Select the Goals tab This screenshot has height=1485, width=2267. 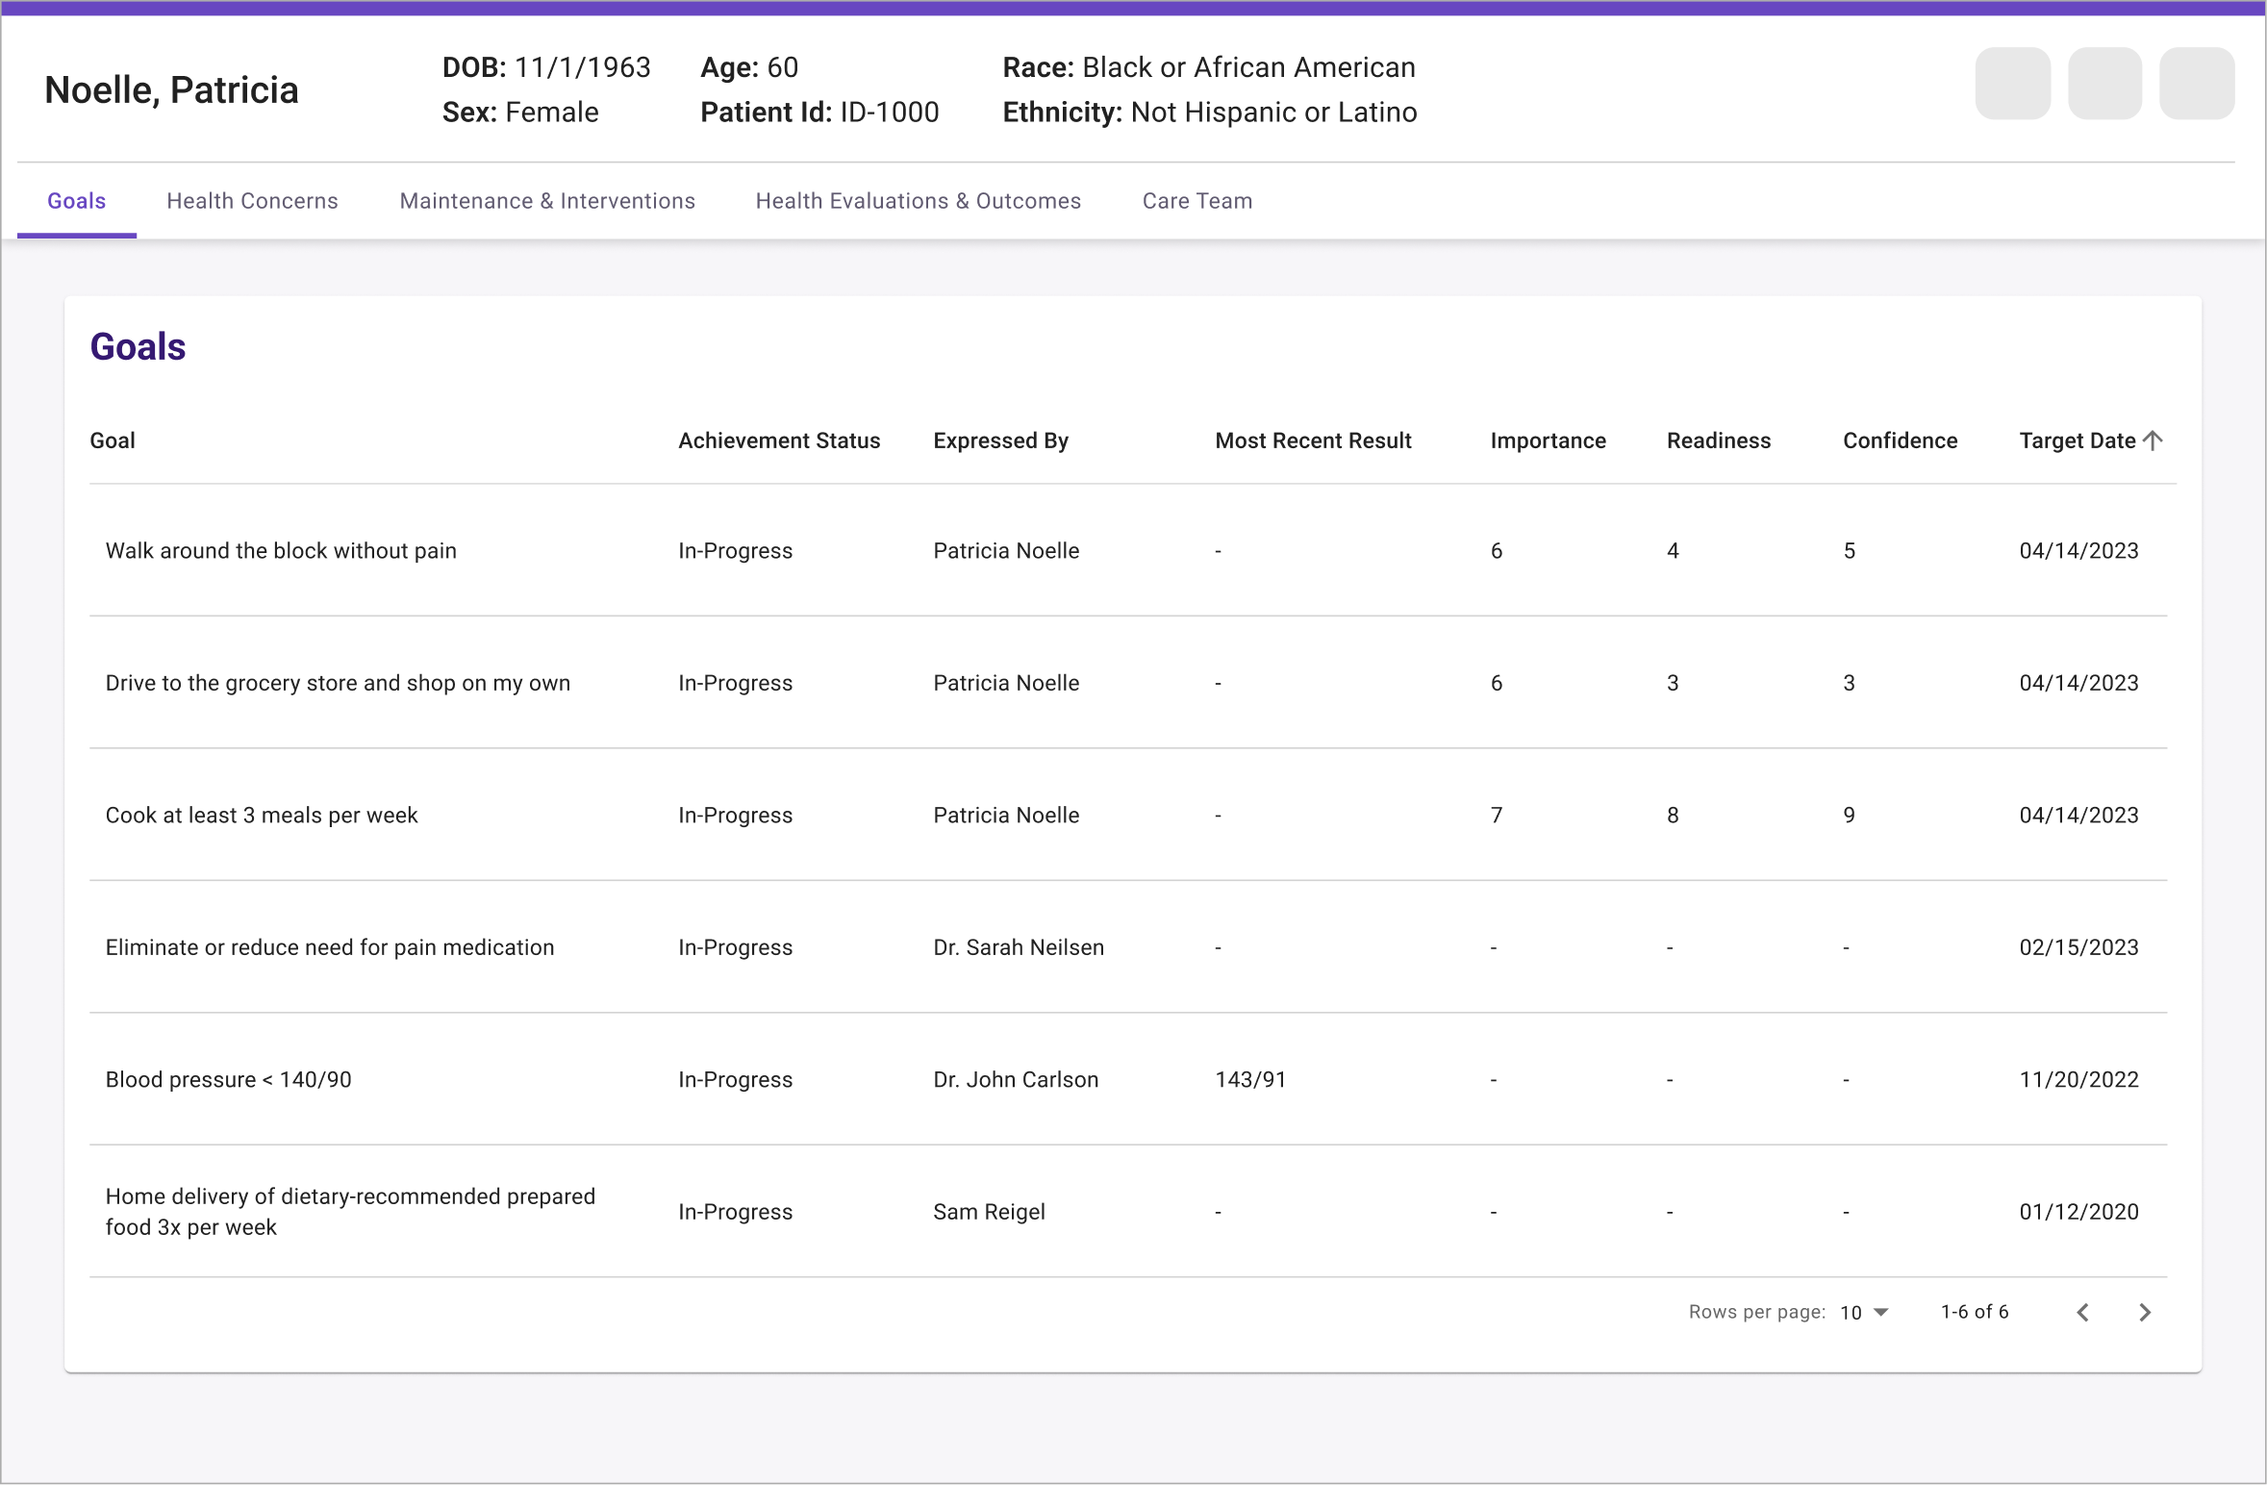77,201
